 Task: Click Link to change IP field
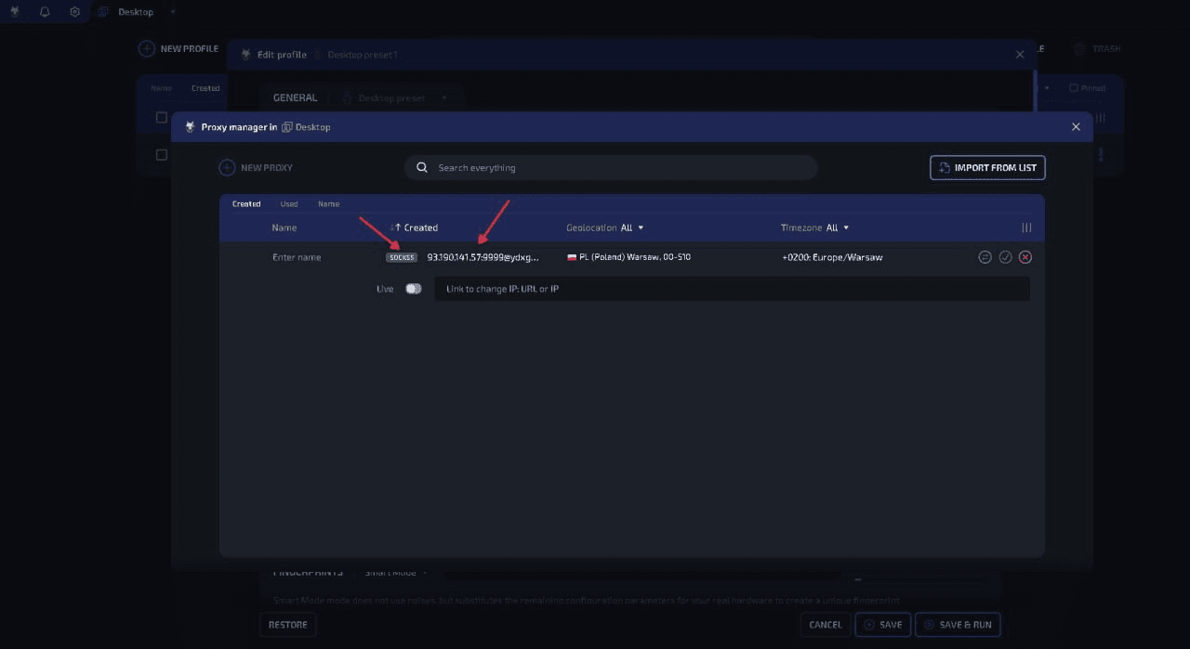click(732, 289)
